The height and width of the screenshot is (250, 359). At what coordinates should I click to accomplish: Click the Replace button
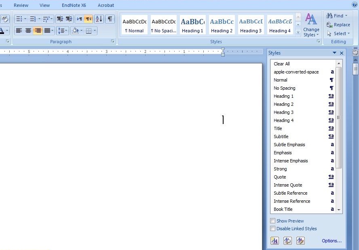338,25
